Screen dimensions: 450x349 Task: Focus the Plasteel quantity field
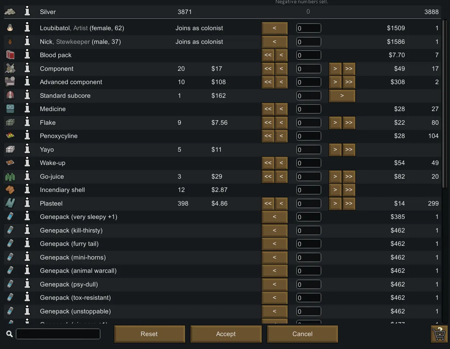point(309,203)
